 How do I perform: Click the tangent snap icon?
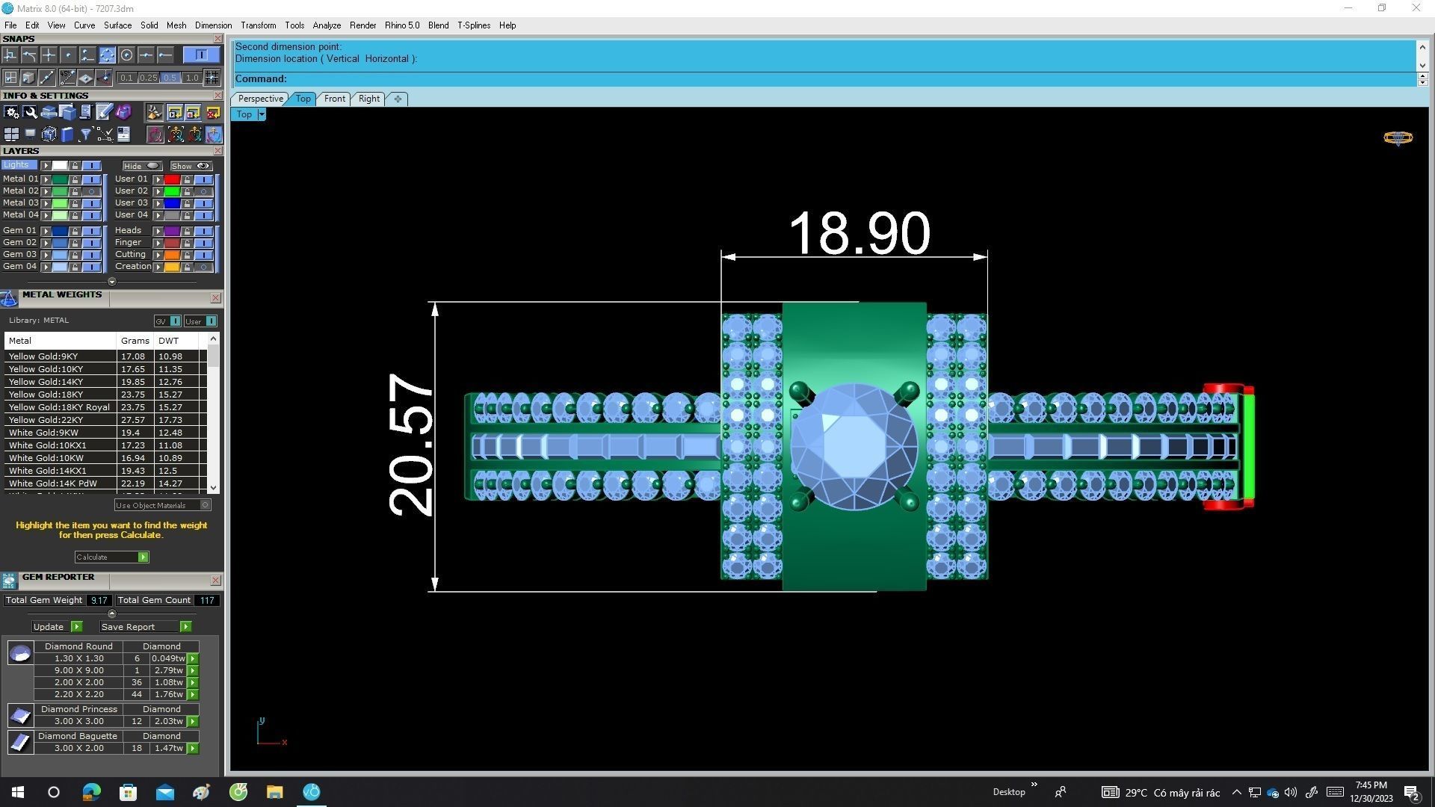coord(29,55)
